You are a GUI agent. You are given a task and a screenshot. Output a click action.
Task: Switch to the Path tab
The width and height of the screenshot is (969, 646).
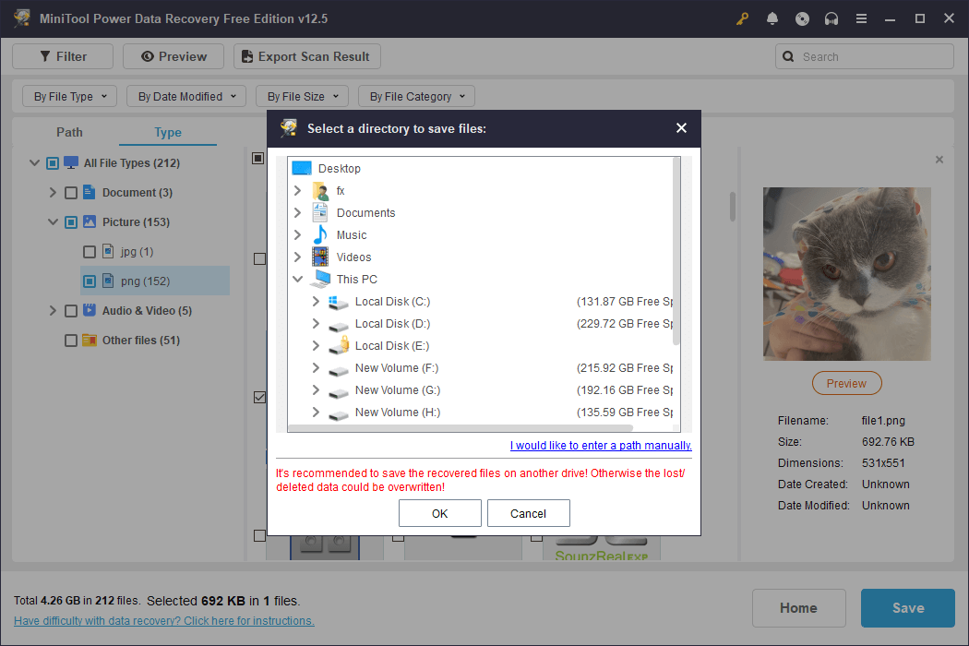(x=69, y=132)
